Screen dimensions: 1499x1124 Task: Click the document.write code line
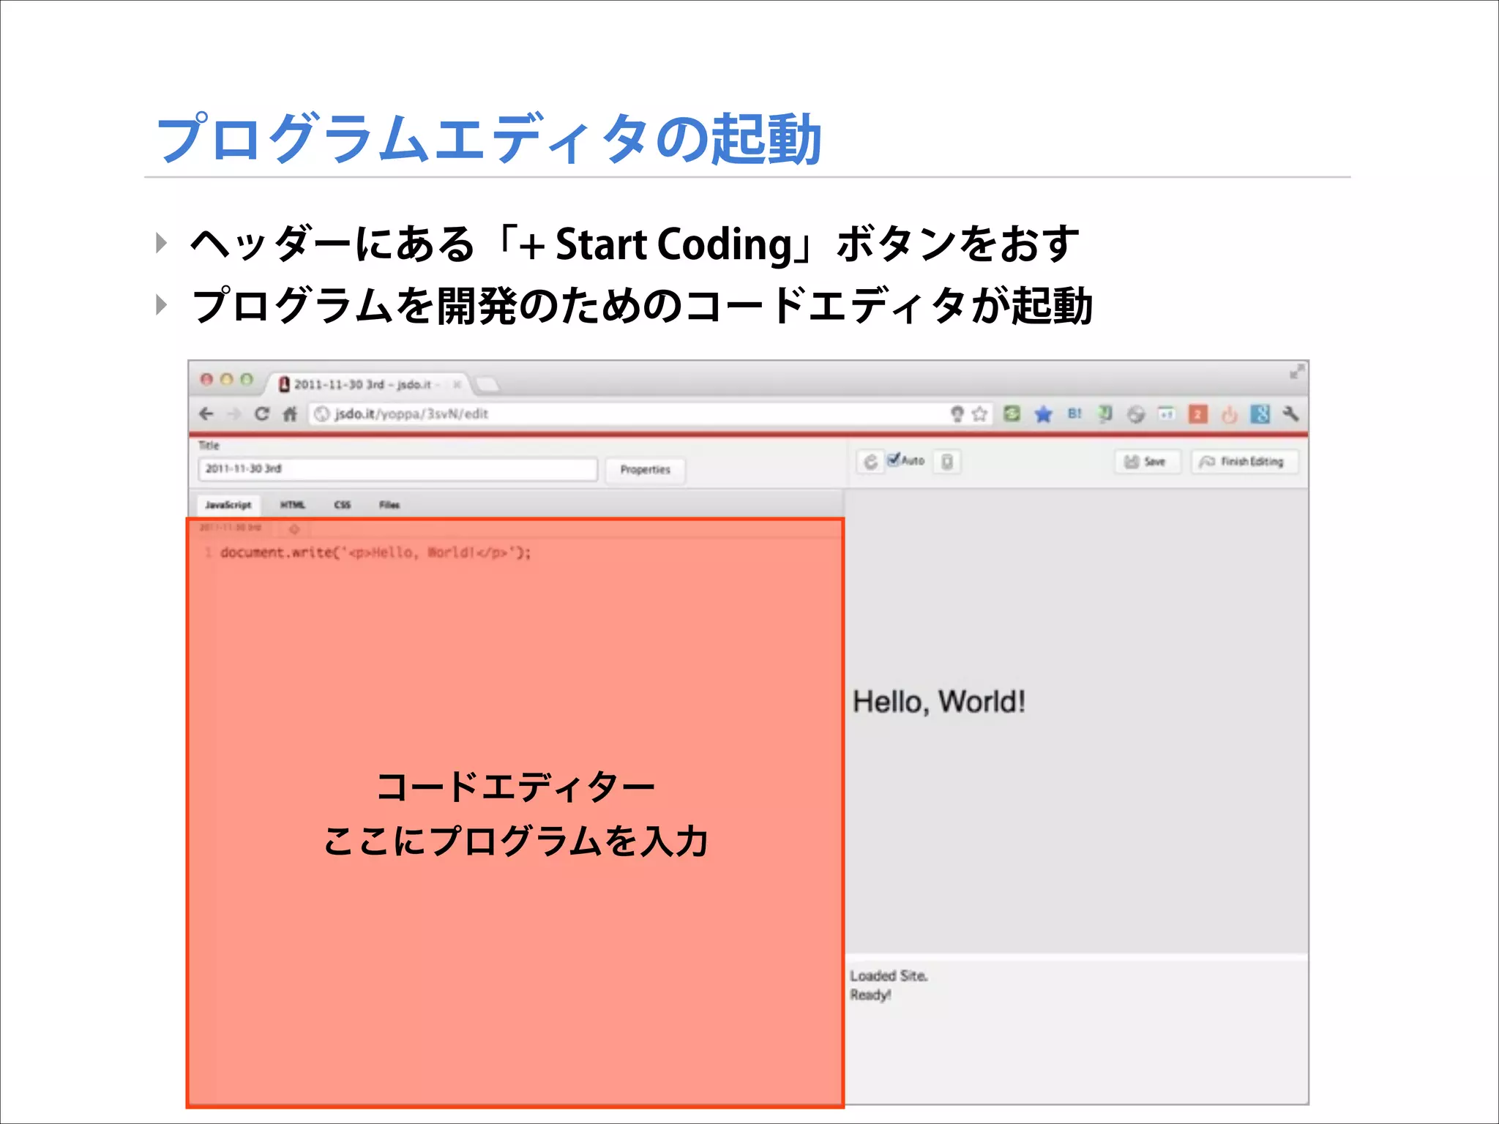375,552
